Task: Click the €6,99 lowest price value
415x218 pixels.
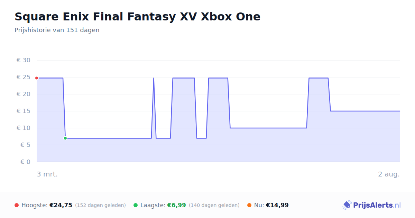Action: click(x=177, y=205)
